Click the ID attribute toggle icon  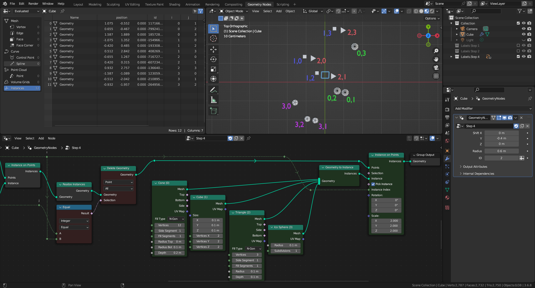522,158
